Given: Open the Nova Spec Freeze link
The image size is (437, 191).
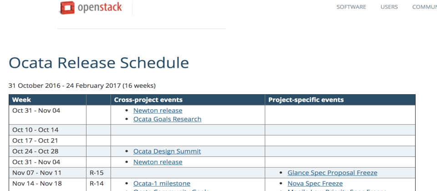Looking at the screenshot, I should coord(315,183).
